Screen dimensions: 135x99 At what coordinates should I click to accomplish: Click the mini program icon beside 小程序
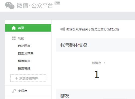[x=14, y=91]
